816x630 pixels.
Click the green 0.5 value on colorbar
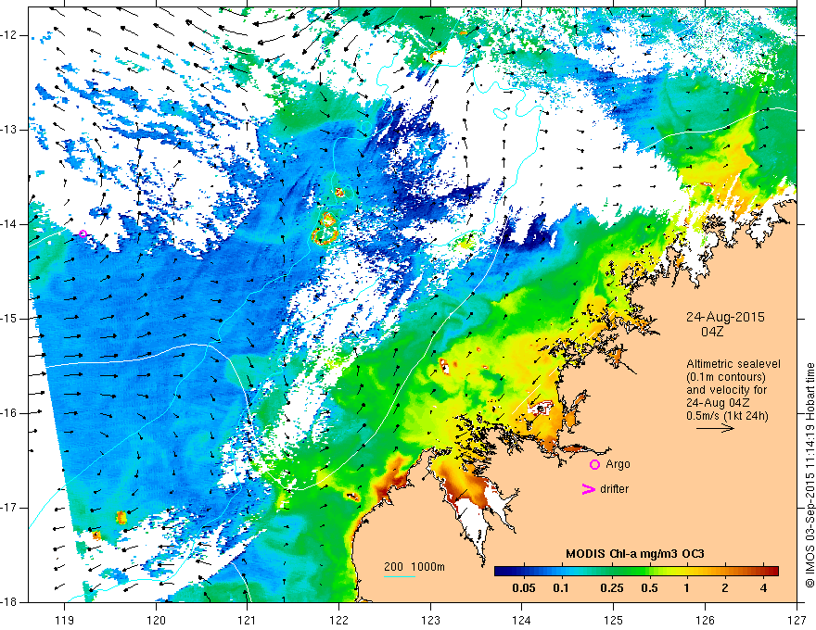tap(649, 588)
